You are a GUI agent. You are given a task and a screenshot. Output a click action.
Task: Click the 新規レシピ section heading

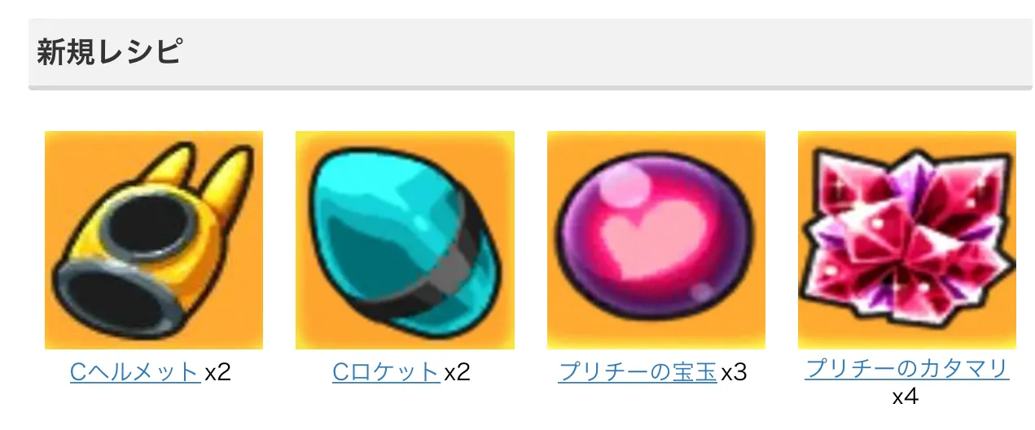coord(108,53)
